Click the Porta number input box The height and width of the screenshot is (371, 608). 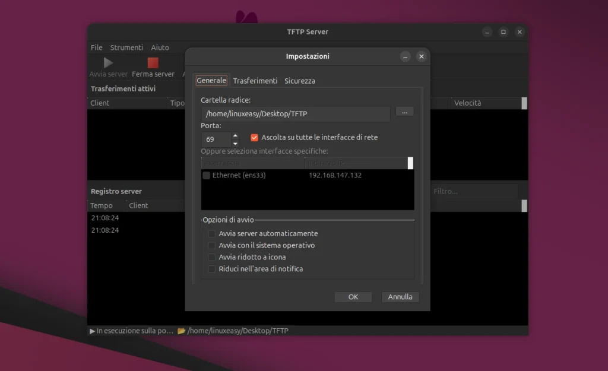pyautogui.click(x=216, y=139)
